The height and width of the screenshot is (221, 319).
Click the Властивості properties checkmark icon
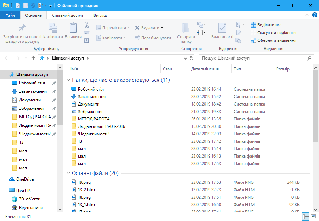[222, 28]
